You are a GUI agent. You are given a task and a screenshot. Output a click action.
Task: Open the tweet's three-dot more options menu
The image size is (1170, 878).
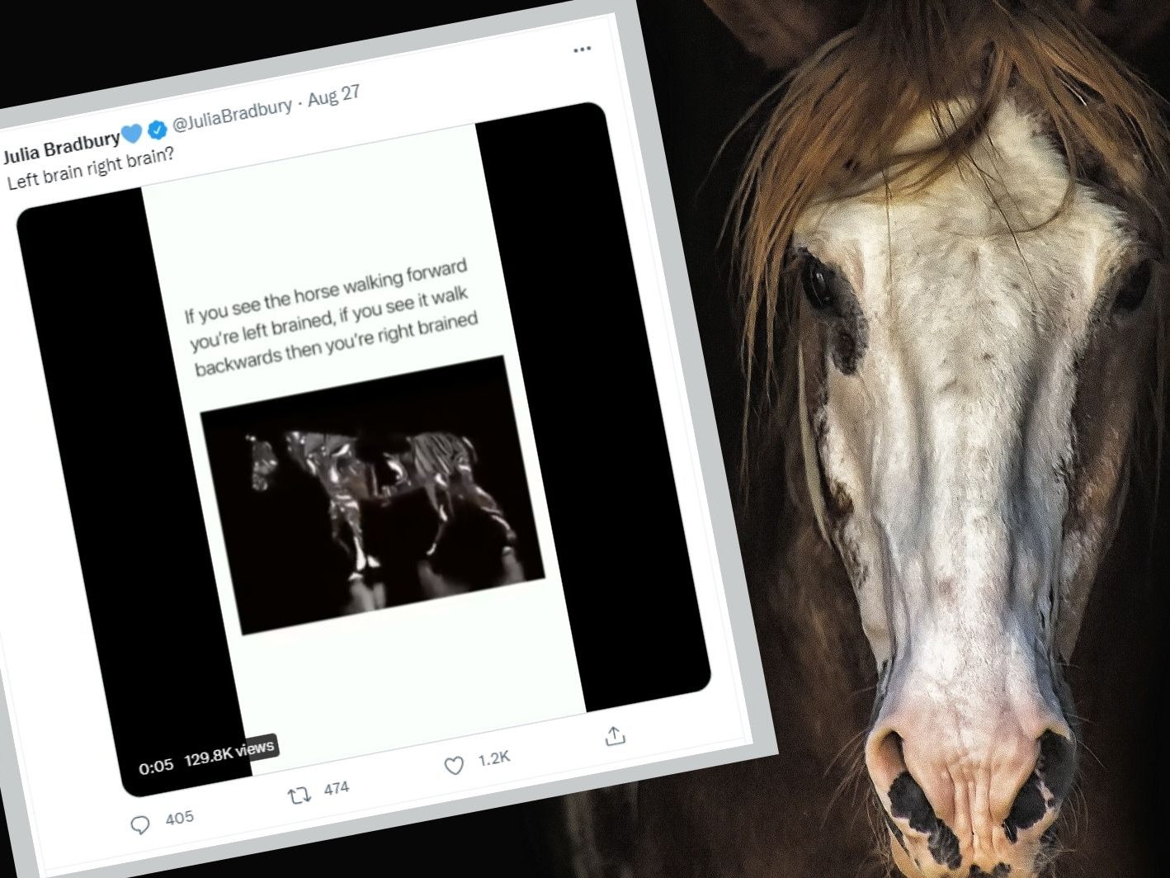point(582,49)
